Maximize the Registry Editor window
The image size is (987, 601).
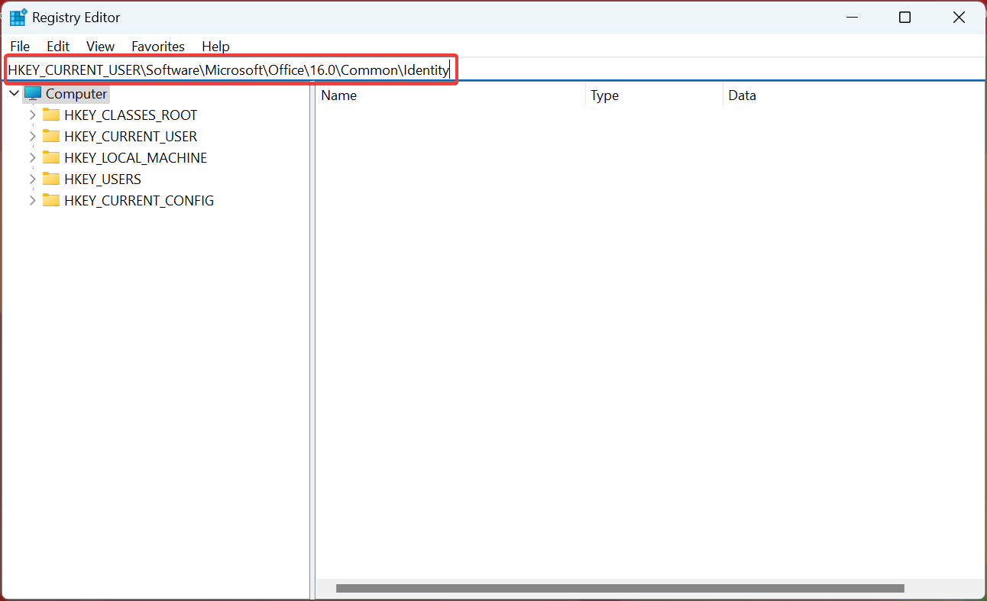pos(904,18)
